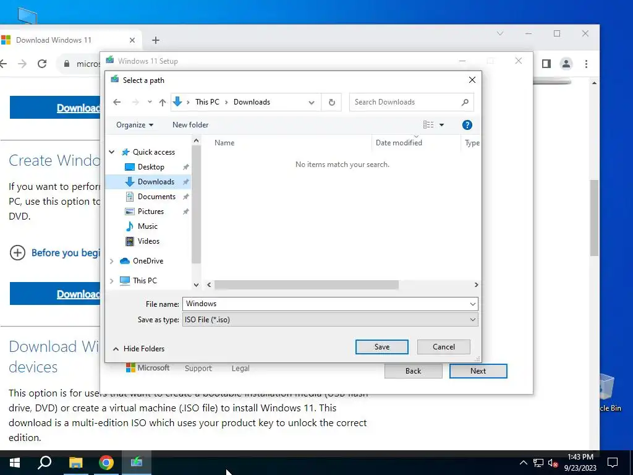Click Downloads breadcrumb in address bar
Screen dimensions: 633x475
252,102
